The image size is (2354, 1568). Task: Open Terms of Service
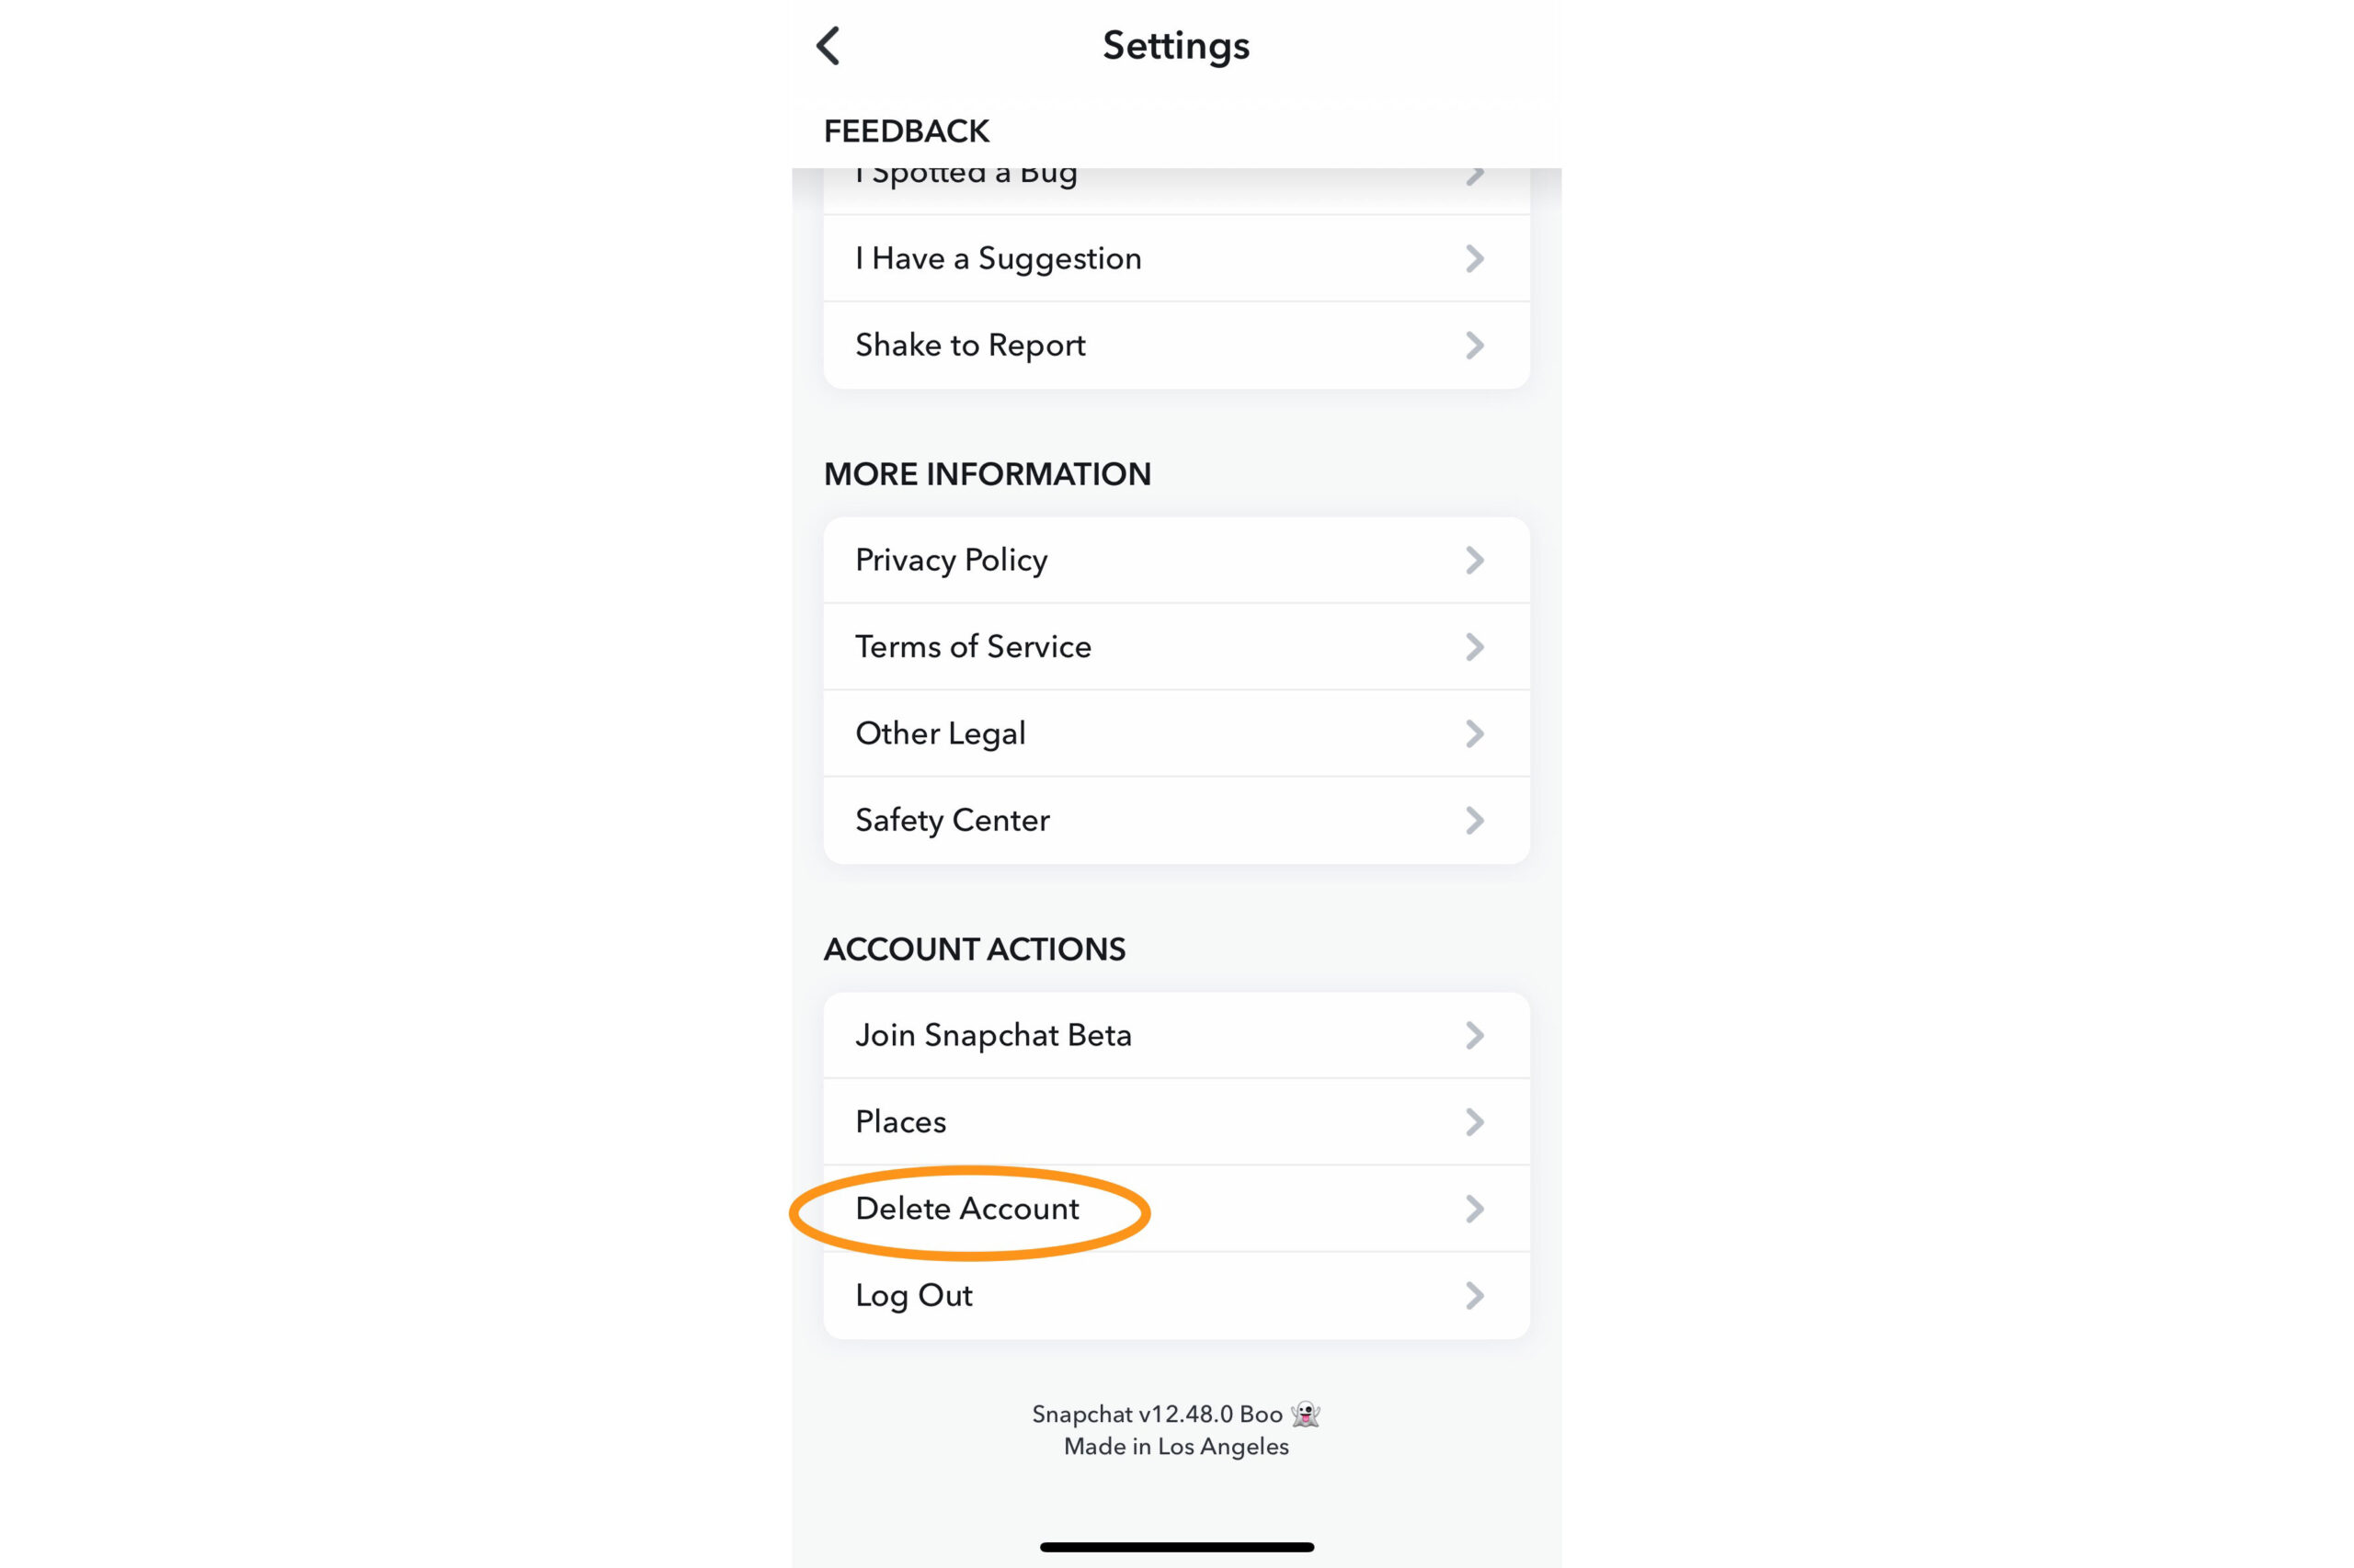(973, 647)
